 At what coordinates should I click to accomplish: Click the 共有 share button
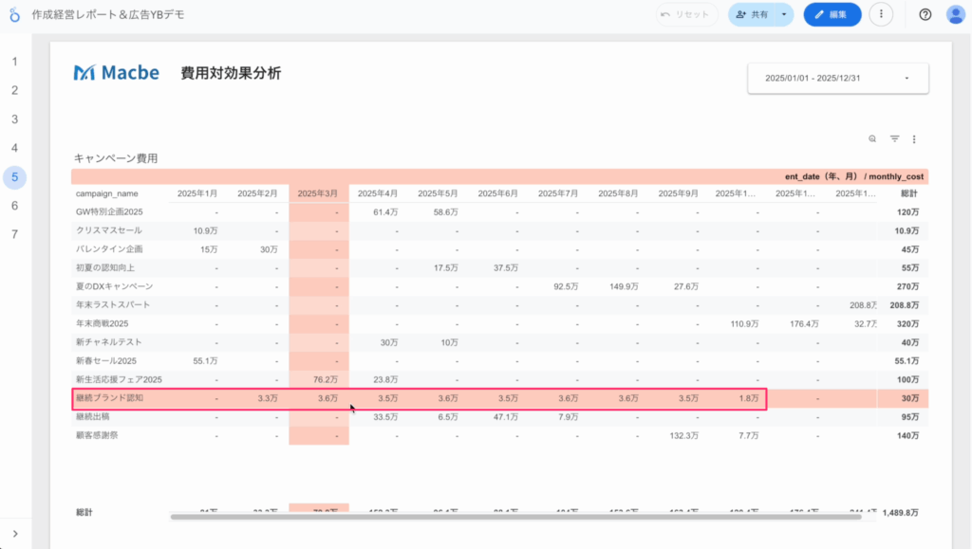(x=751, y=14)
